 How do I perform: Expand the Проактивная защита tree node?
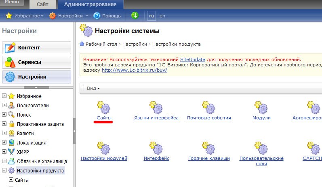4,123
